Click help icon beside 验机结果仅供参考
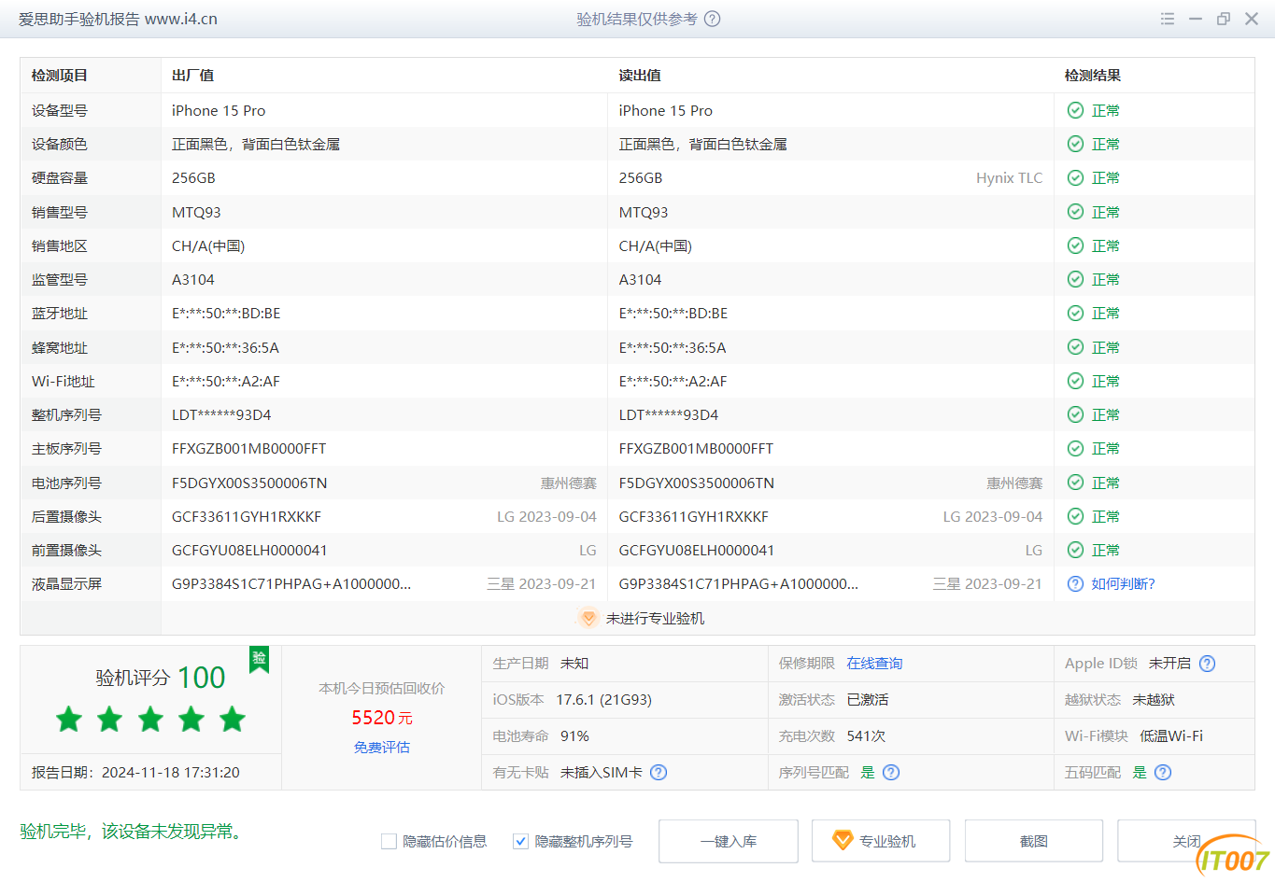The image size is (1275, 882). coord(712,19)
